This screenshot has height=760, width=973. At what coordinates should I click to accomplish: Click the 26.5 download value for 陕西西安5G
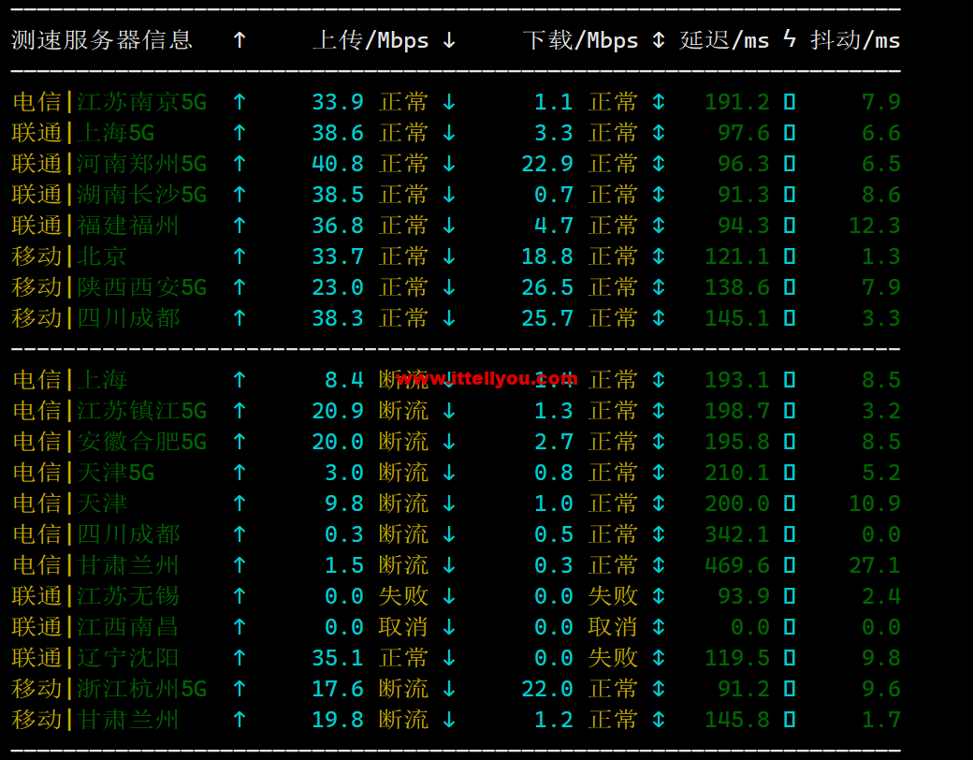[547, 287]
